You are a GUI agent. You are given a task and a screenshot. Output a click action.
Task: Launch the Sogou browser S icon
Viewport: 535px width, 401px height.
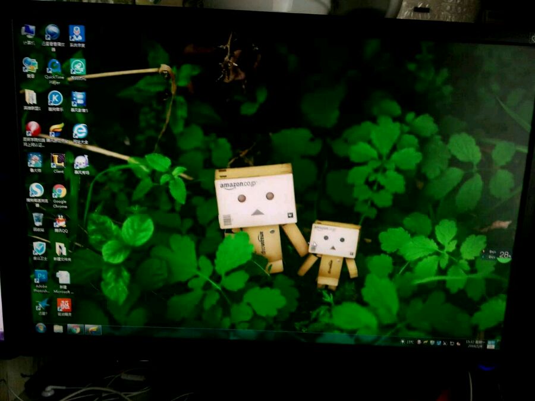36,195
